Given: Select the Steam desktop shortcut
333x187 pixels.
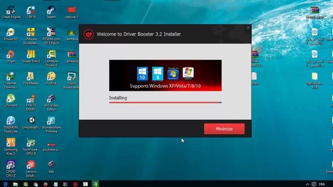Looking at the screenshot, I should pos(51,12).
